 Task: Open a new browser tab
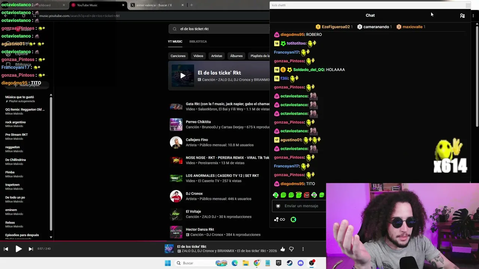tap(192, 5)
